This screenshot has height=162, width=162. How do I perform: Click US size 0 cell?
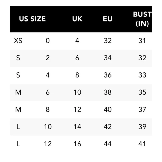(x=48, y=40)
